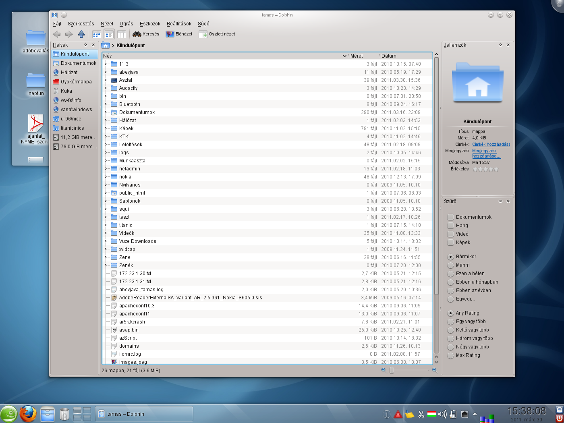Click the Címkék hozzáadása link
Screen dimensions: 564x423
point(491,144)
